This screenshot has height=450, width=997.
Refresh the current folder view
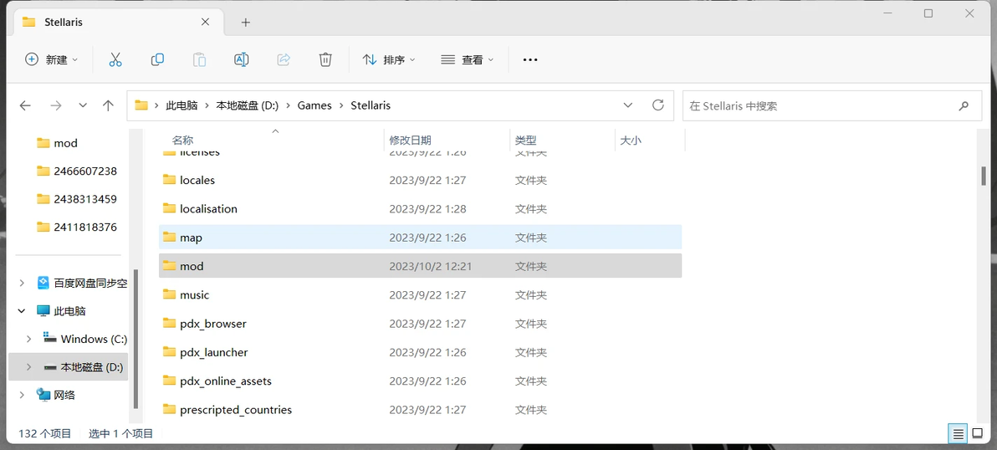[659, 105]
